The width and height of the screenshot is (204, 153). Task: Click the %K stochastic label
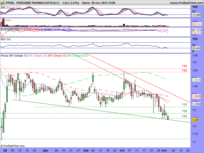(3, 7)
